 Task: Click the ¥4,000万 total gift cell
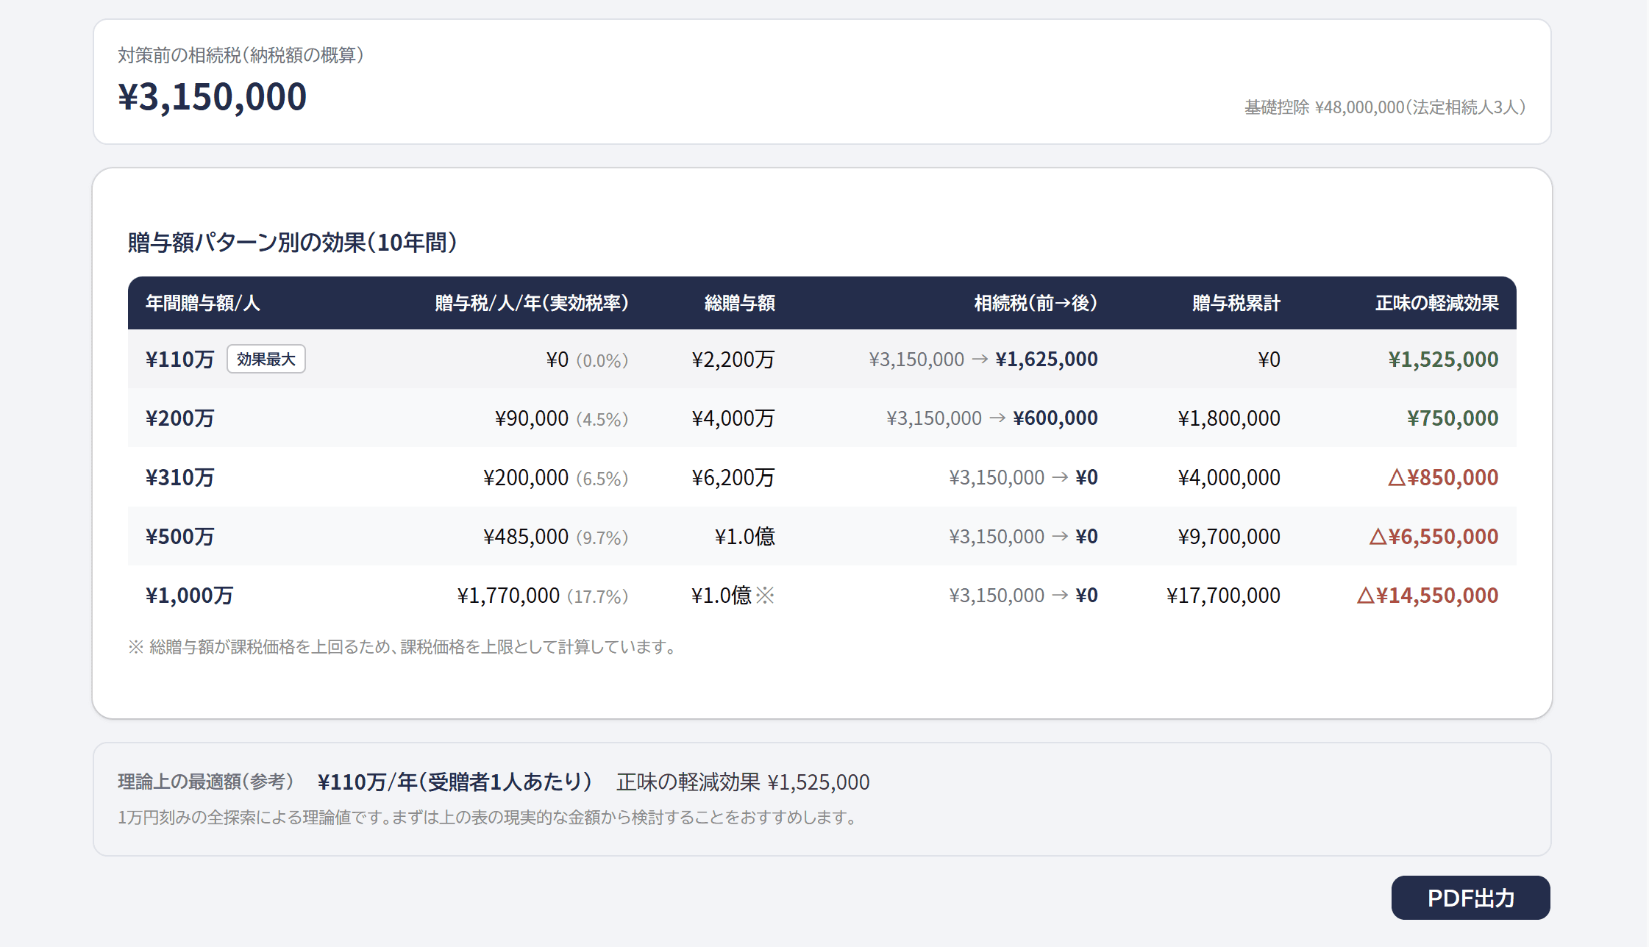[x=733, y=418]
